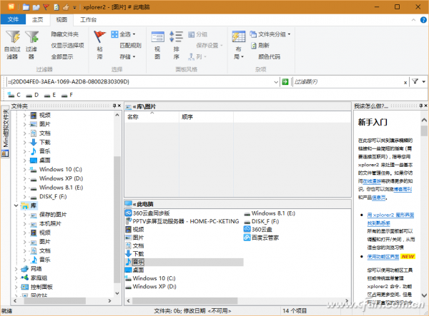Open 360云盘同步版 item in 此电脑 pane
The image size is (429, 316).
(x=147, y=213)
